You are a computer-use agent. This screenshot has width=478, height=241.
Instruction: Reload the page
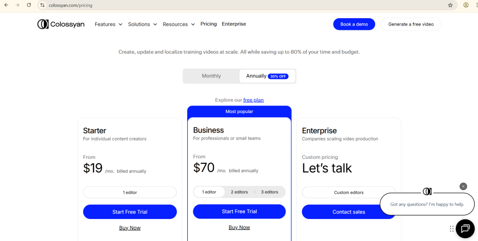click(x=29, y=5)
